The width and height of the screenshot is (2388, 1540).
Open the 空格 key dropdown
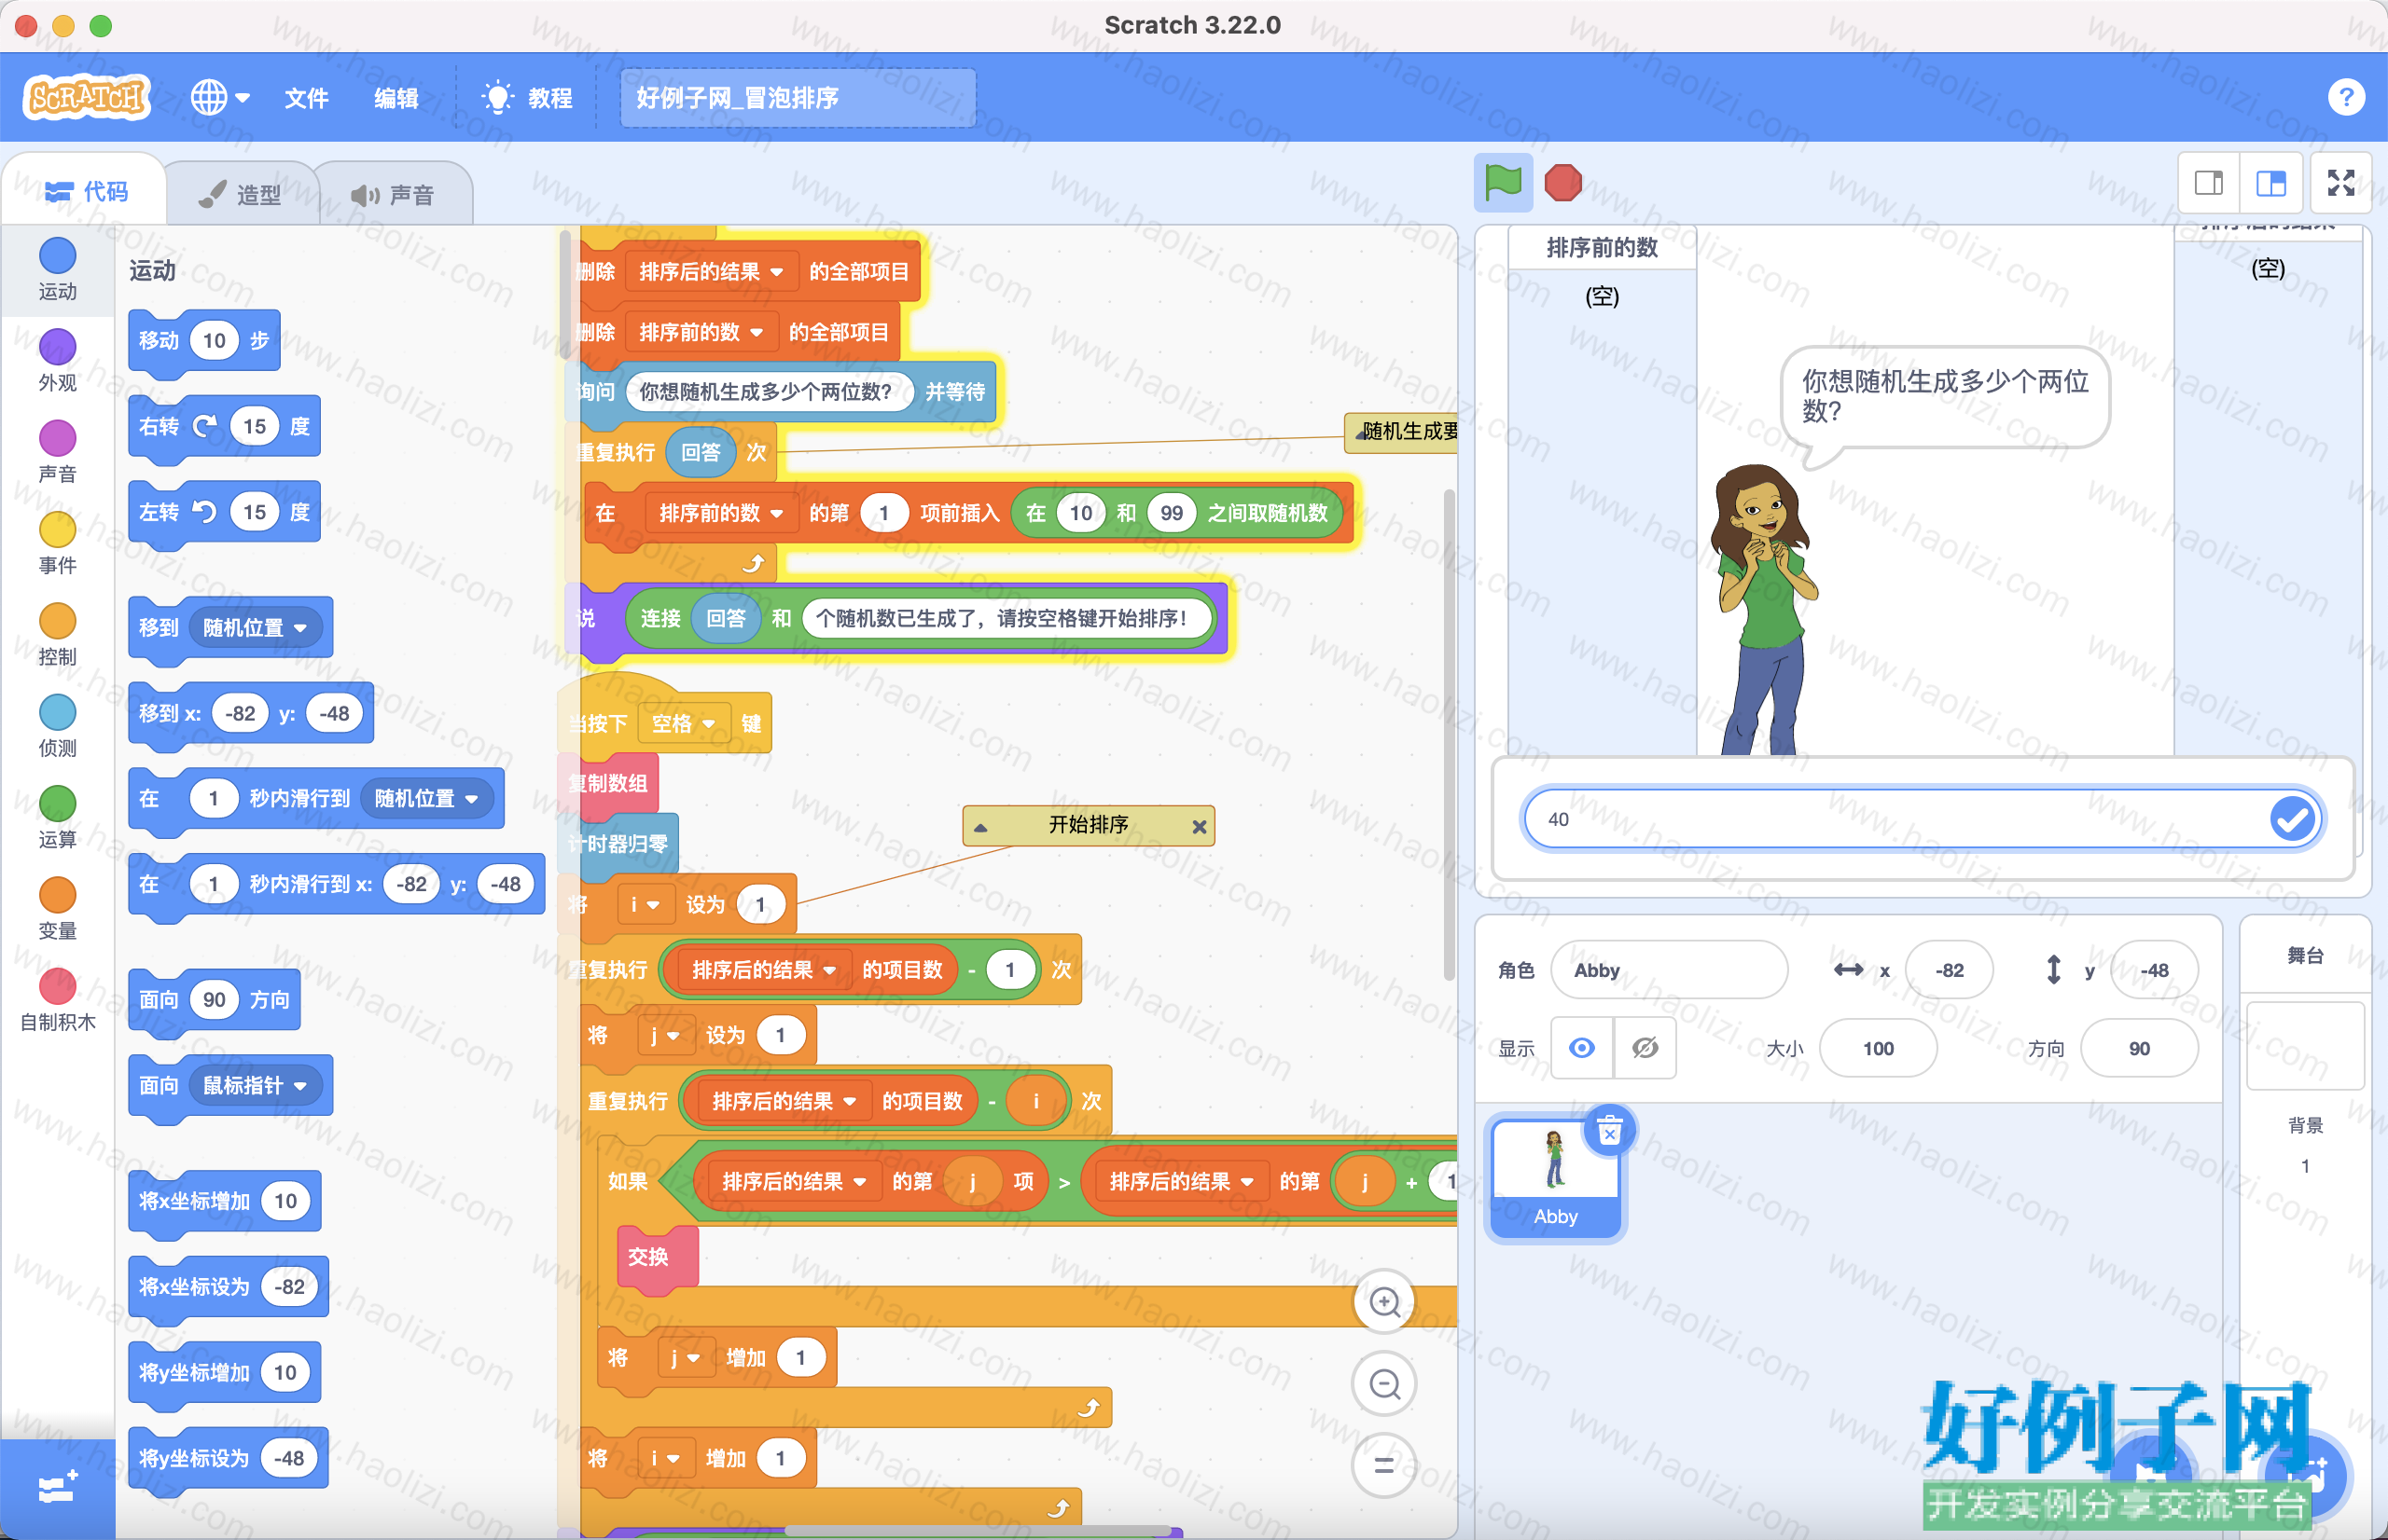pos(684,723)
